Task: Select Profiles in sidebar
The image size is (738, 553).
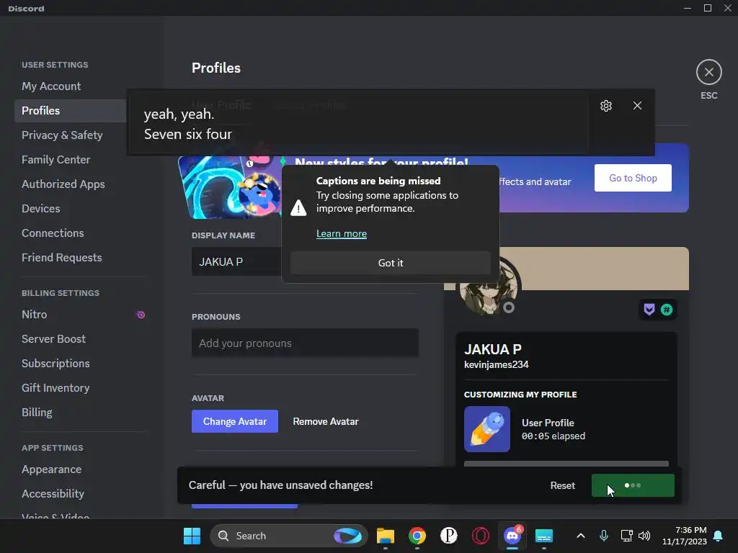Action: coord(70,110)
